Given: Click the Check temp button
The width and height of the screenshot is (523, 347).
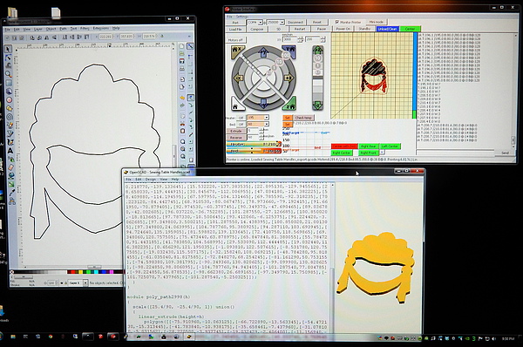Looking at the screenshot, I should 303,118.
